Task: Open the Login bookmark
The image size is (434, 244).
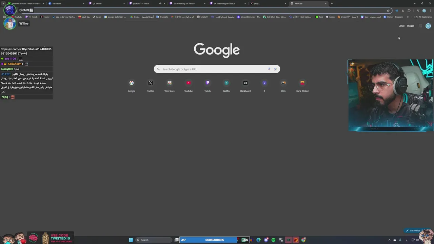Action: coord(97,17)
